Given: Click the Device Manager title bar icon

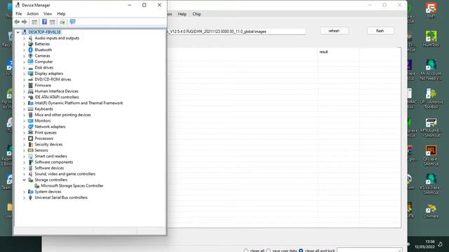Looking at the screenshot, I should pos(18,5).
